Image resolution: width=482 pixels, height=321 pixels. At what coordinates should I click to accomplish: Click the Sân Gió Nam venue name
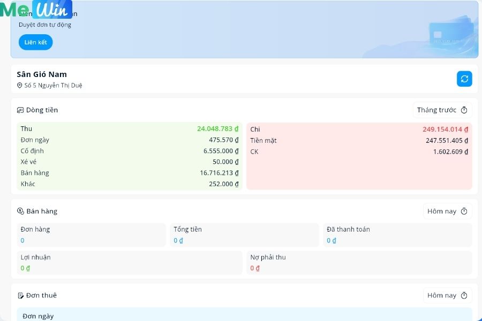click(42, 74)
